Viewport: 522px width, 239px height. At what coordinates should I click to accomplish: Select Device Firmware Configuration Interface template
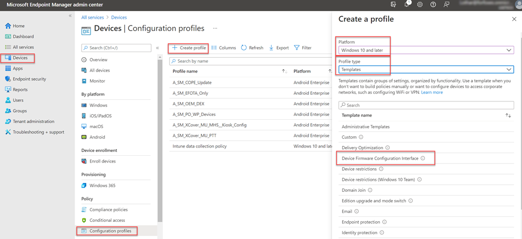tap(380, 158)
